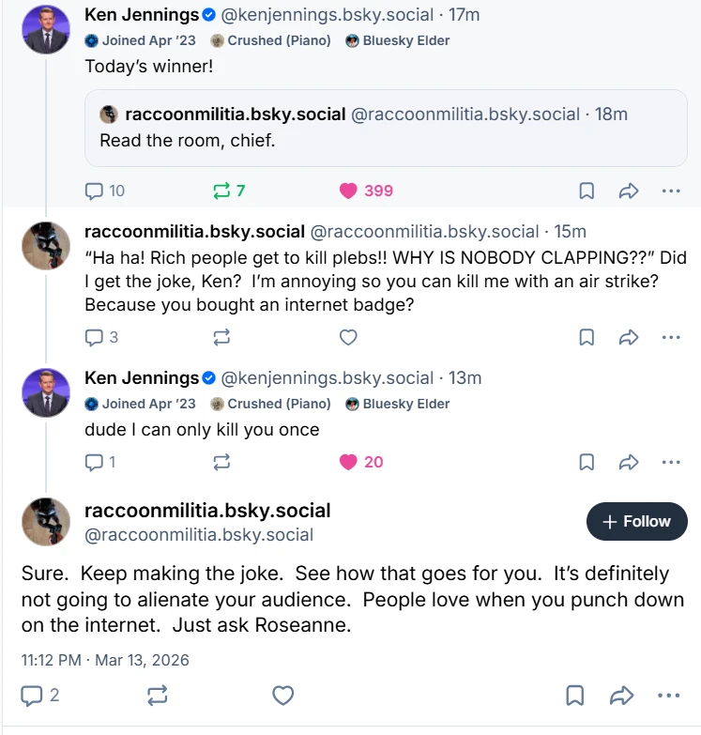Open Ken Jennings' profile avatar at top
701x735 pixels.
(x=45, y=29)
